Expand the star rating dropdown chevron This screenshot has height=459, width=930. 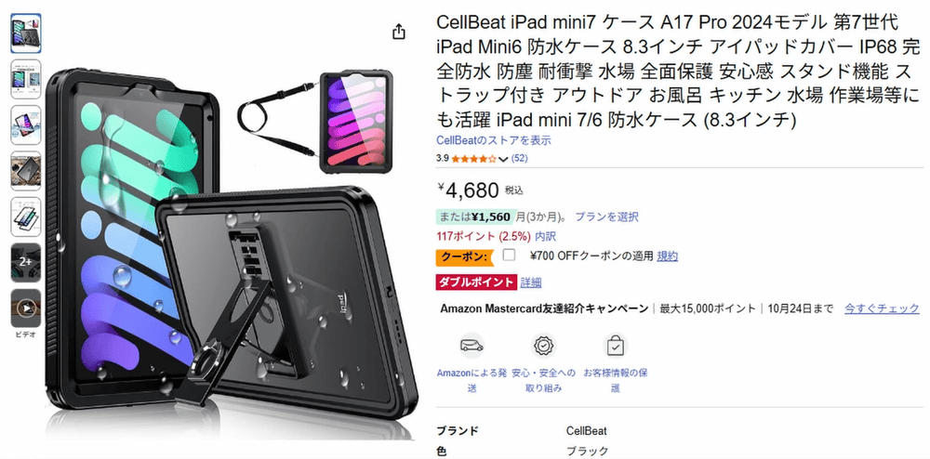point(503,159)
